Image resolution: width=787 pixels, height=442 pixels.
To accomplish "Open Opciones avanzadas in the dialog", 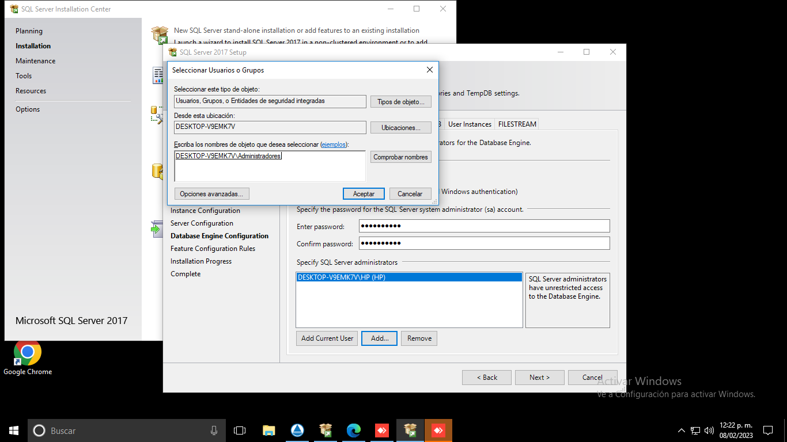I will click(212, 194).
